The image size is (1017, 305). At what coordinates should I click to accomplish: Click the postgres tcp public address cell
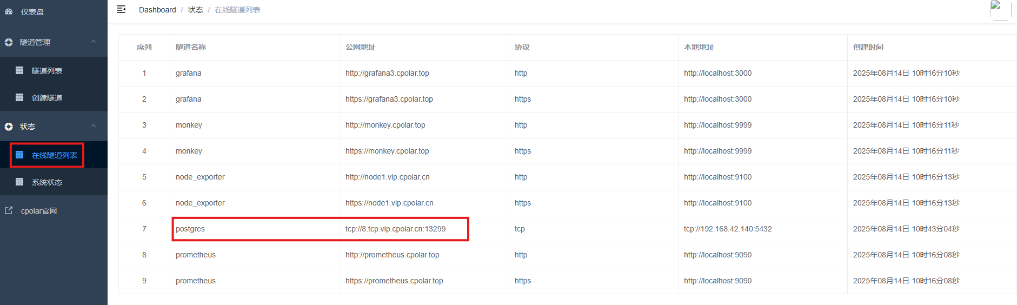pyautogui.click(x=395, y=229)
